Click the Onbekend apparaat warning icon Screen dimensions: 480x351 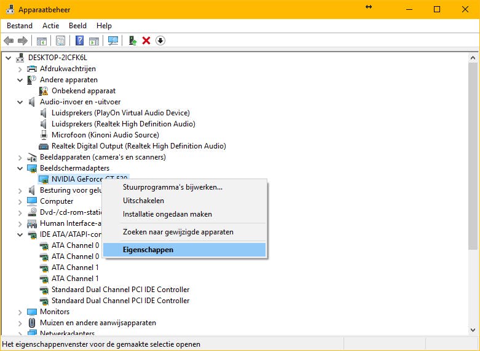click(44, 91)
